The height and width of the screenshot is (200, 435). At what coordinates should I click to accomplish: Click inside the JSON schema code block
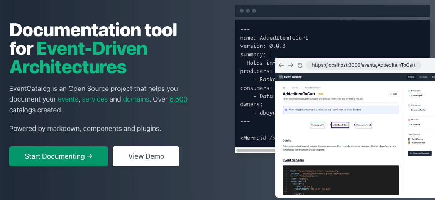pyautogui.click(x=341, y=180)
